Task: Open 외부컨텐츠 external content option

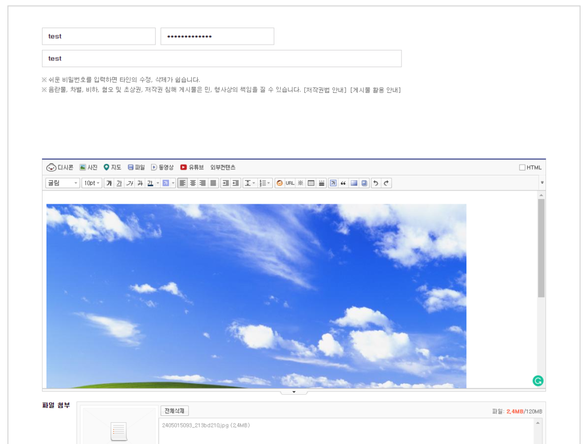Action: click(x=223, y=168)
